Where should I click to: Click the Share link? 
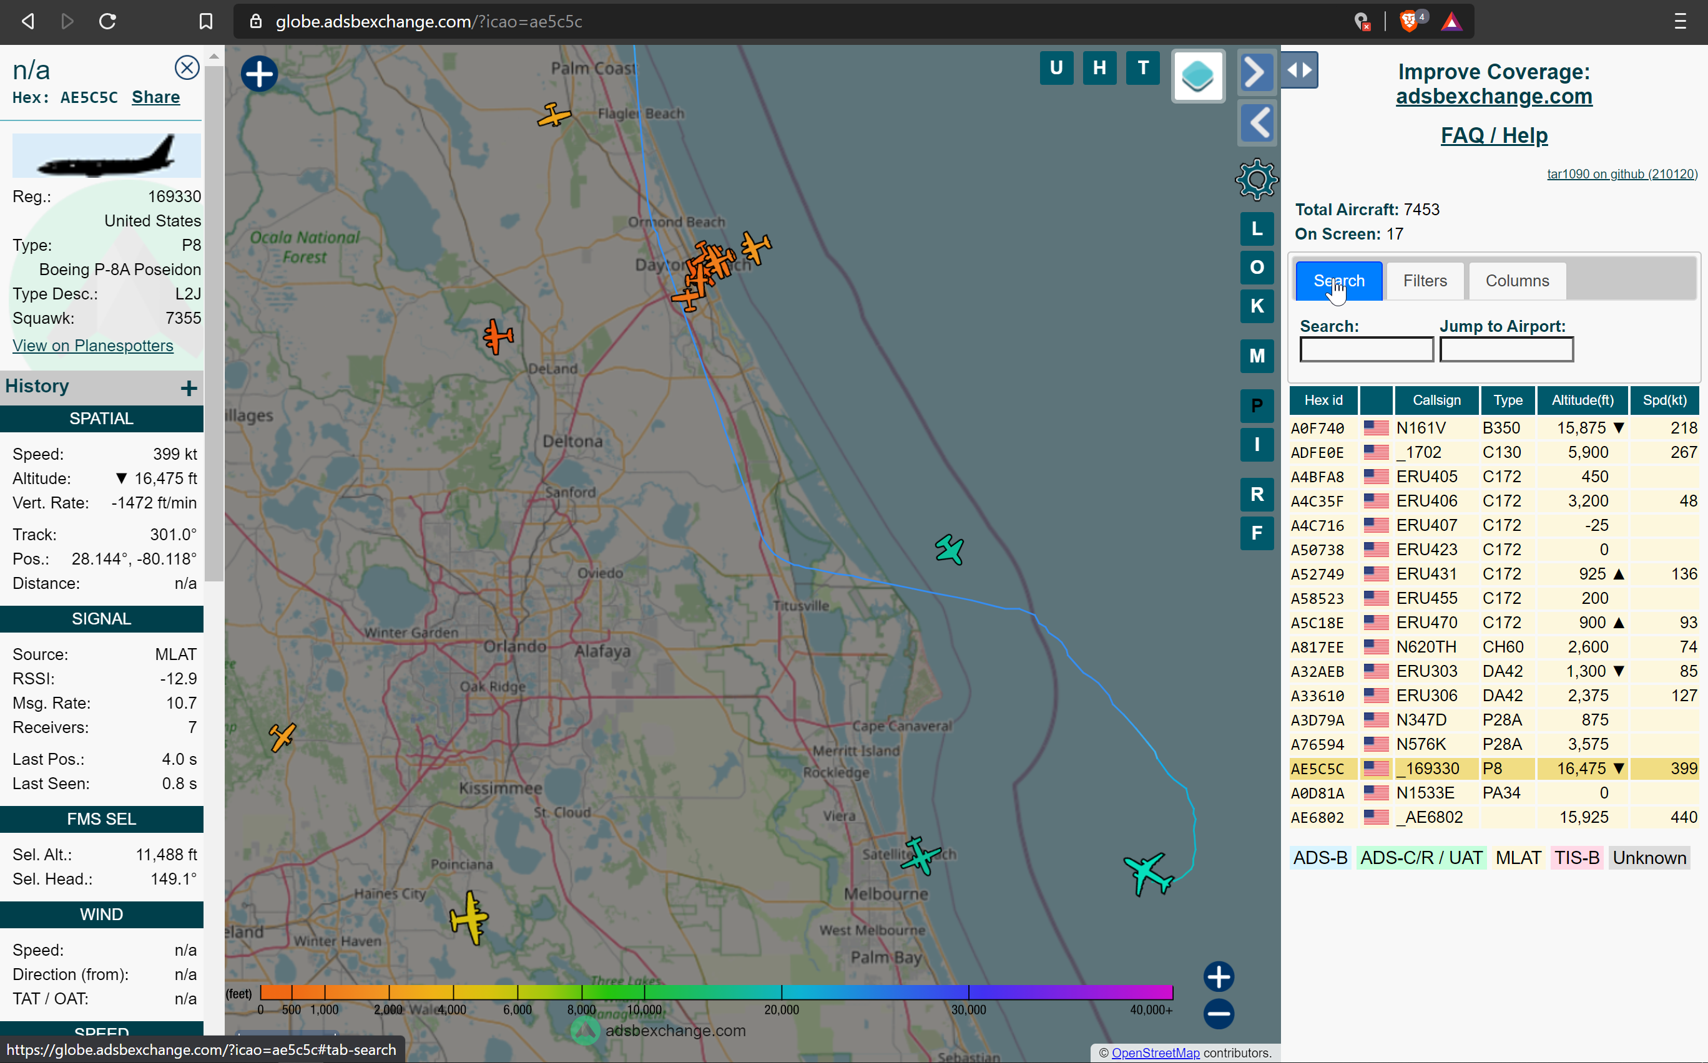[x=156, y=97]
